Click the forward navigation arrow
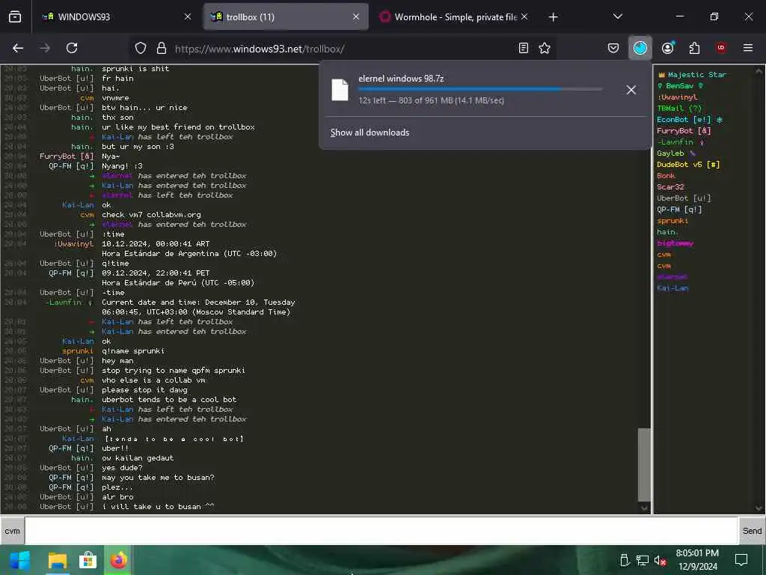The image size is (766, 575). point(45,48)
